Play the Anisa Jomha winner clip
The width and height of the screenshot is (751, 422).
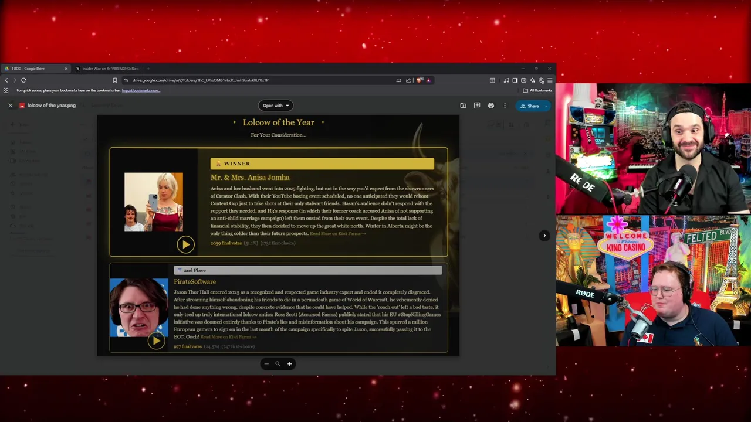[185, 244]
